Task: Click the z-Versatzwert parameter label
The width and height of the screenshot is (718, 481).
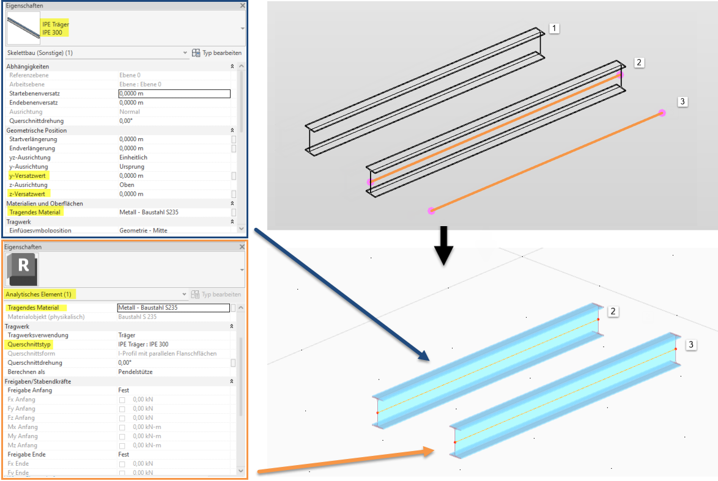Action: pos(27,194)
